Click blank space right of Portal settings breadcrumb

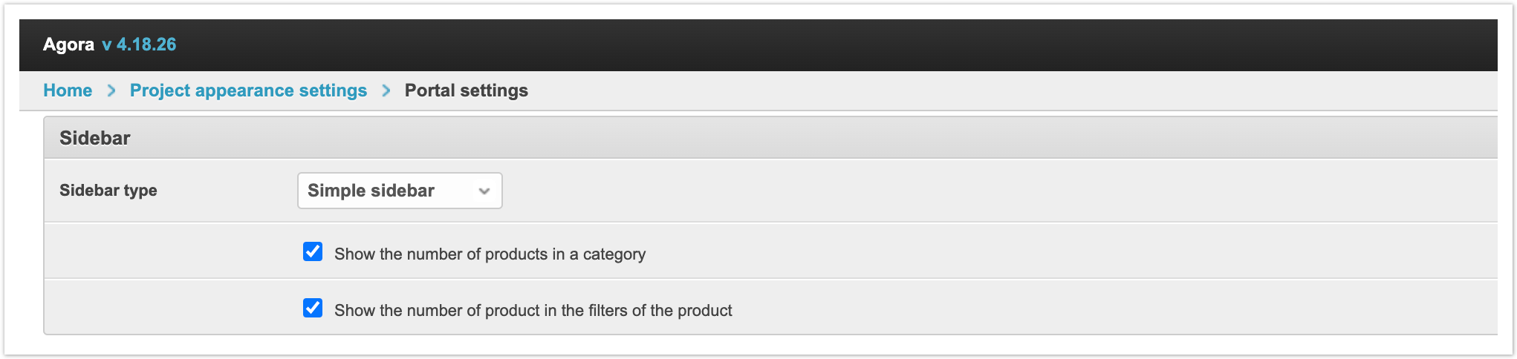tap(966, 90)
